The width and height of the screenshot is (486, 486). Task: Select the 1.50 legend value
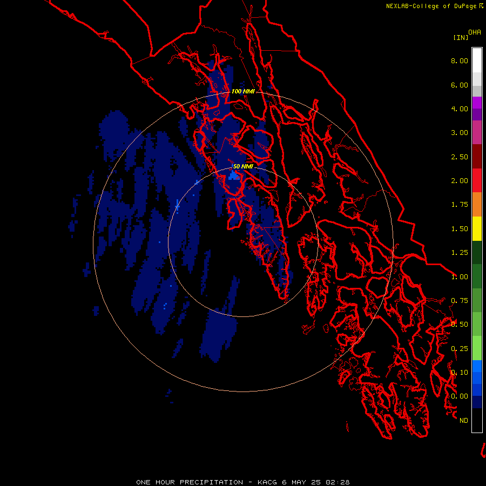coord(460,229)
